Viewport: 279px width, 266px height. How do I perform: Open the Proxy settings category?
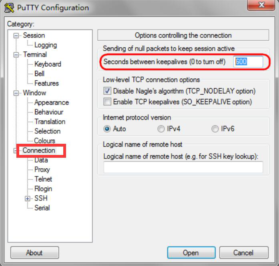point(42,170)
